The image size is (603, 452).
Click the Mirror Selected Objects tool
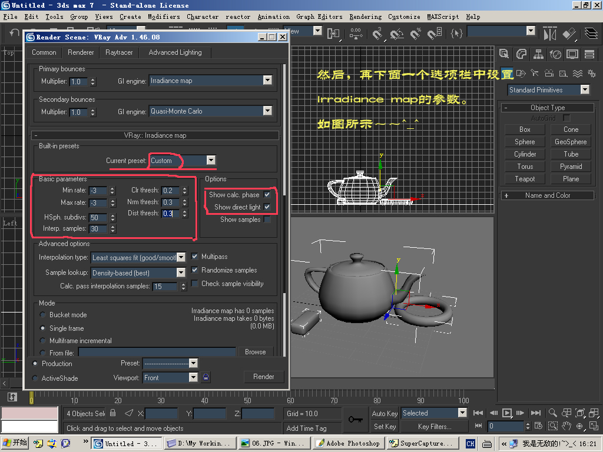coord(550,34)
